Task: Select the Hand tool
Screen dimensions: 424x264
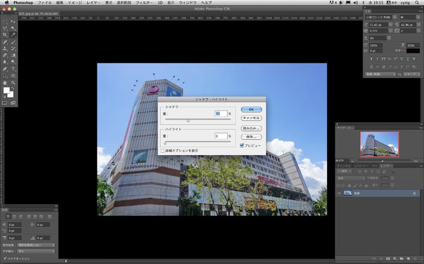Action: (x=5, y=82)
